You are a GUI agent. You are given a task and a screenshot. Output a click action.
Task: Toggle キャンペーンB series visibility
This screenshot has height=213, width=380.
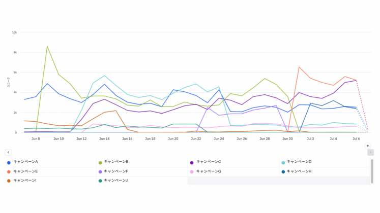tap(116, 162)
